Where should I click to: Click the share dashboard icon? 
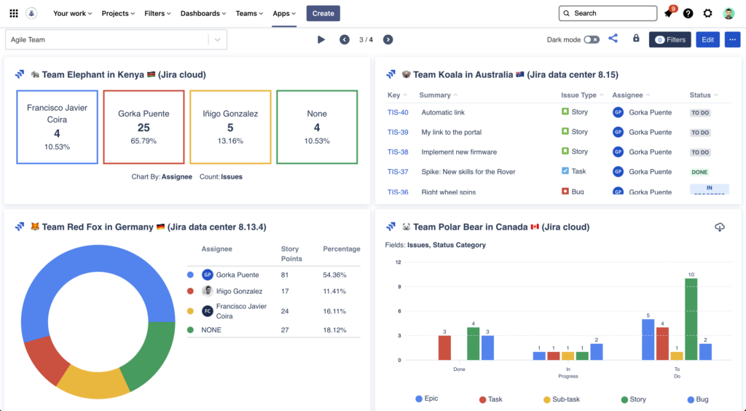(613, 39)
